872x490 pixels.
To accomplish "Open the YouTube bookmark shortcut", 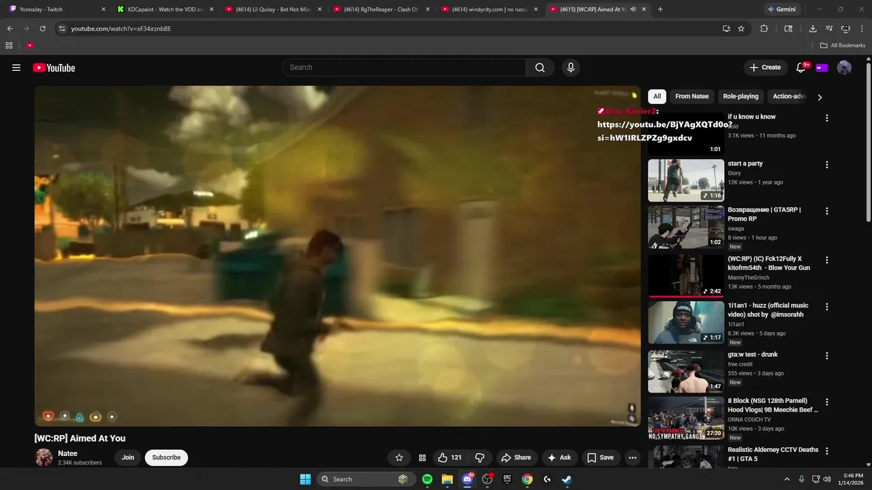I will 30,45.
